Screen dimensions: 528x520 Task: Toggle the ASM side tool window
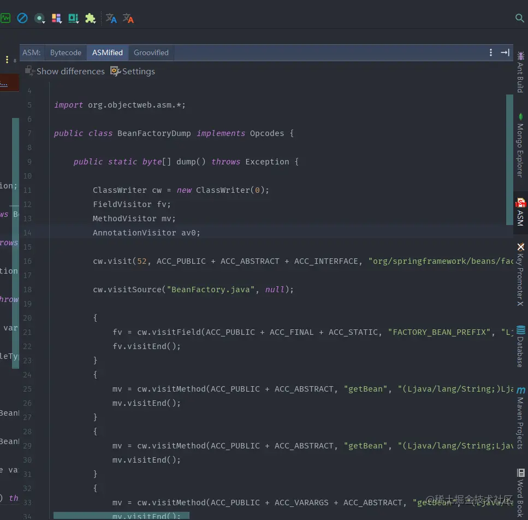[520, 212]
